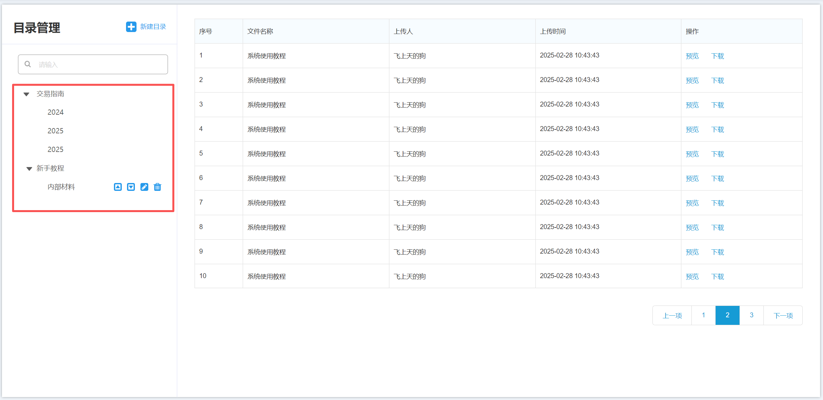Image resolution: width=823 pixels, height=400 pixels.
Task: Click 上一项 previous page button
Action: pyautogui.click(x=672, y=315)
